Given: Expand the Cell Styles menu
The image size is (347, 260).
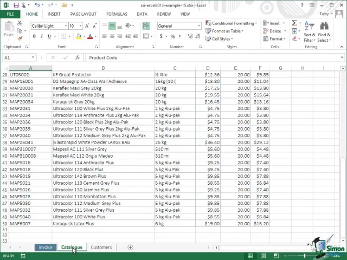Looking at the screenshot, I should point(219,38).
